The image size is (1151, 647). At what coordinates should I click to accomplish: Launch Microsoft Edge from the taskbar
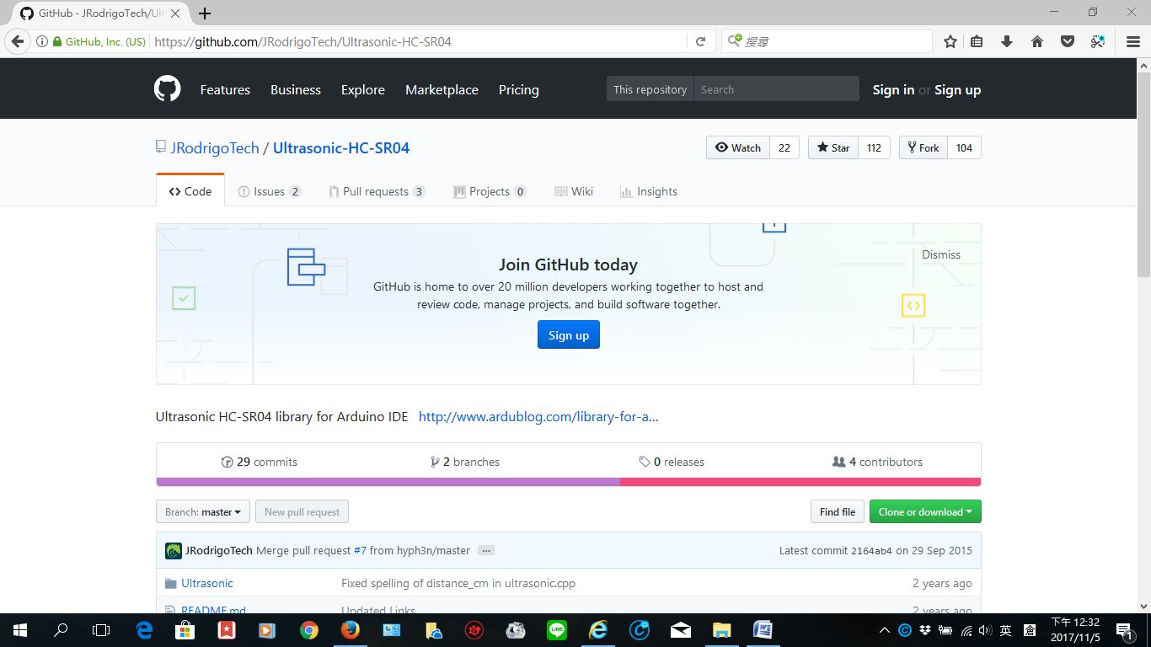144,630
